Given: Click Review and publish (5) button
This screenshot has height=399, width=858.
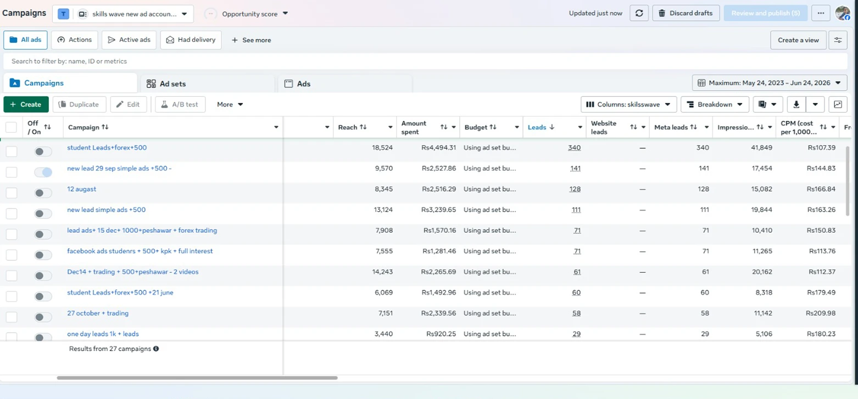Looking at the screenshot, I should click(x=766, y=13).
